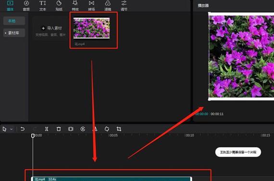Viewport: 274px width, 181px height.
Task: Open the 音频 audio tab
Action: [x=26, y=6]
